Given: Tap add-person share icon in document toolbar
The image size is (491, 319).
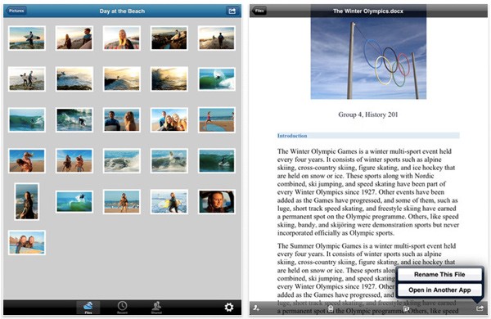Looking at the screenshot, I should coord(256,308).
